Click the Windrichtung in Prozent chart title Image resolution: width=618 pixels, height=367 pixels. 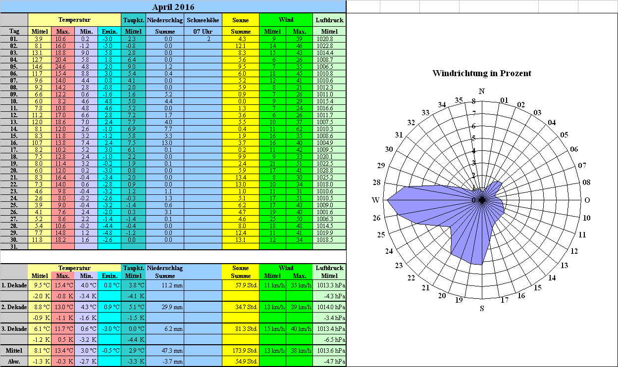[x=482, y=73]
